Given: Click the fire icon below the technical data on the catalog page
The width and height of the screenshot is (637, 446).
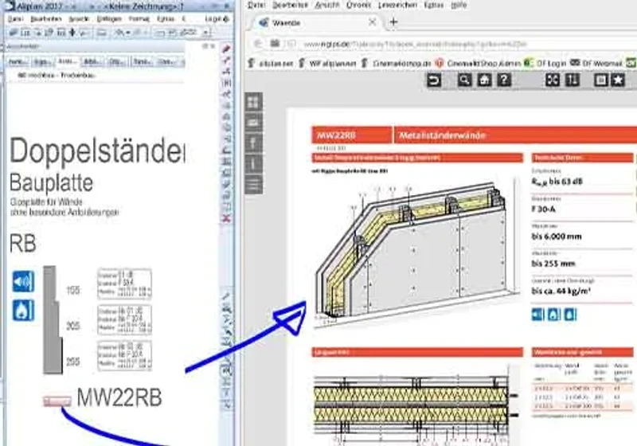Looking at the screenshot, I should point(553,315).
